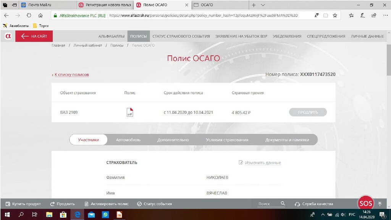Open tab list dropdown chevron

click(x=263, y=5)
